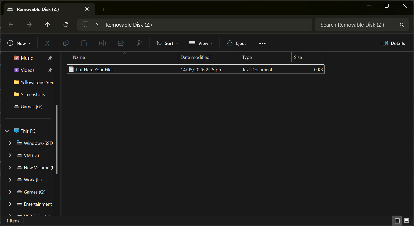Click the PC monitor icon in the address bar
The image size is (414, 226).
(85, 25)
